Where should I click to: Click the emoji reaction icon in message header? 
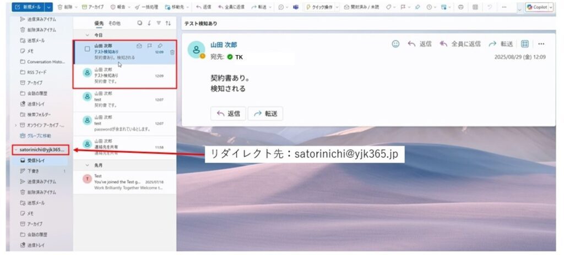click(395, 44)
